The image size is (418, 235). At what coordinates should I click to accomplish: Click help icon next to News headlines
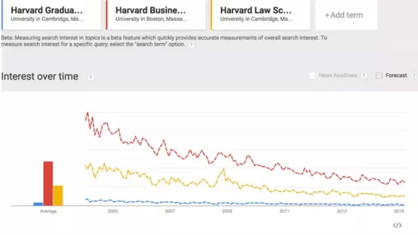[364, 76]
